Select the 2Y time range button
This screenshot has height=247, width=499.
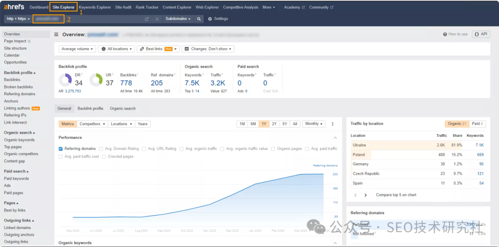pos(274,124)
